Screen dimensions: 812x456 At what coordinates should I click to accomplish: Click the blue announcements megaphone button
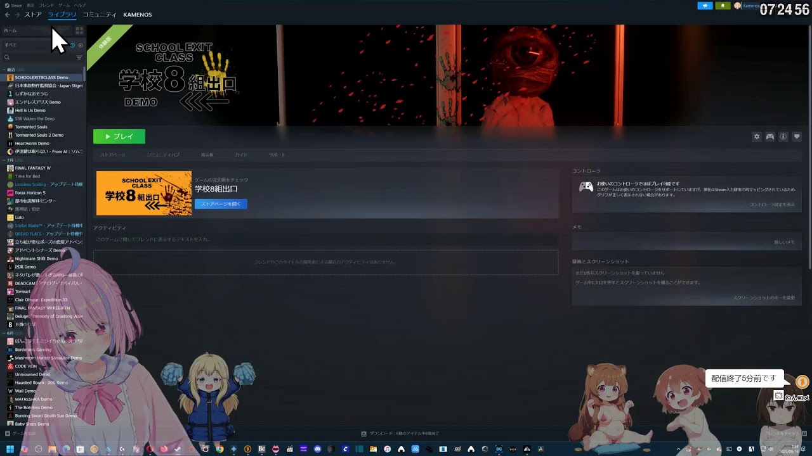tap(705, 6)
